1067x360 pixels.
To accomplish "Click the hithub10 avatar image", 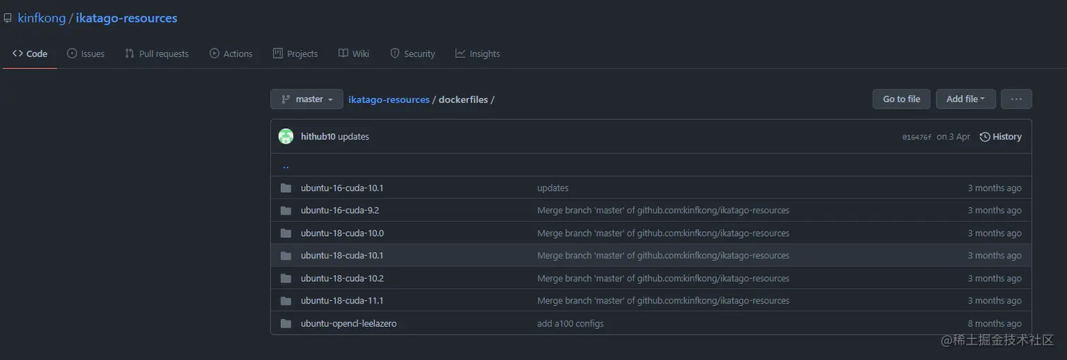I will (x=286, y=137).
